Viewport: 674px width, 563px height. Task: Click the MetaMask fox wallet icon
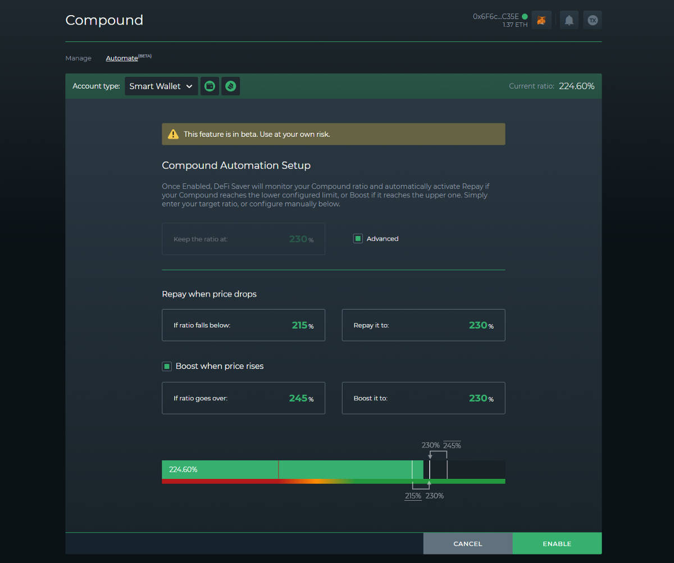pyautogui.click(x=541, y=20)
